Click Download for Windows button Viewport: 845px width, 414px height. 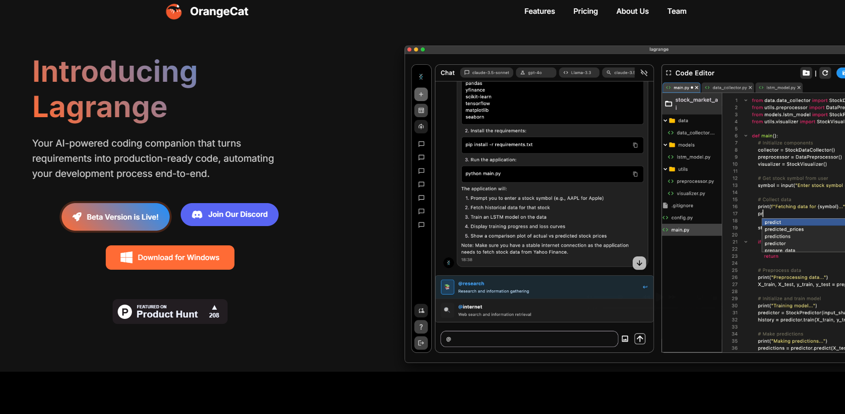click(170, 258)
